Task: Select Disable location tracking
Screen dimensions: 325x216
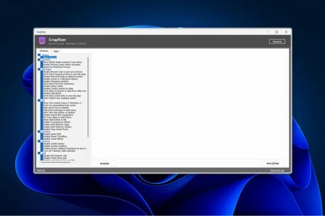Action: pyautogui.click(x=55, y=146)
